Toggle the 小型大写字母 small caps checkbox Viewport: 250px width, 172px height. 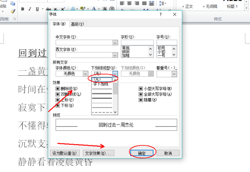pos(141,88)
